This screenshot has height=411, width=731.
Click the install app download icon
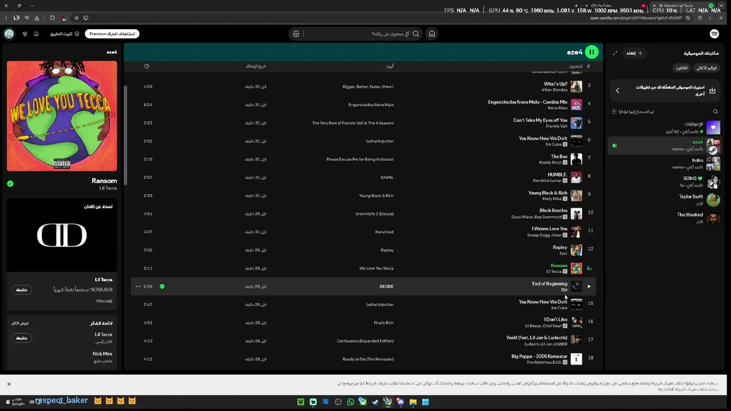pos(77,34)
